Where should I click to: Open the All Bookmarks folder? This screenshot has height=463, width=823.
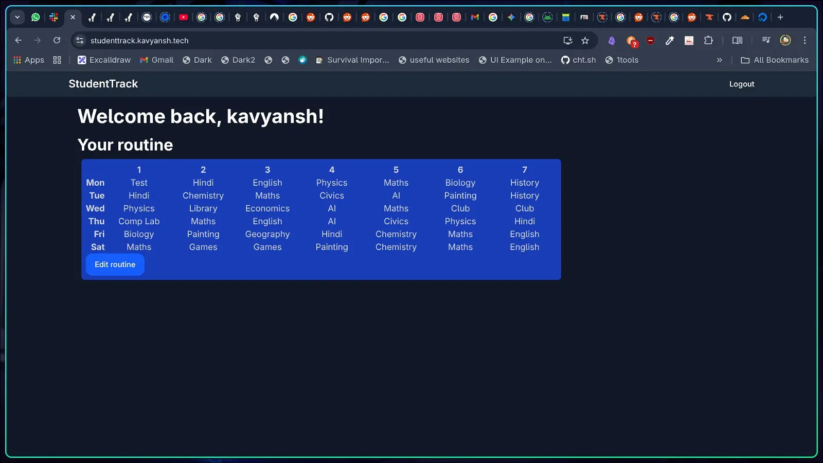[775, 60]
